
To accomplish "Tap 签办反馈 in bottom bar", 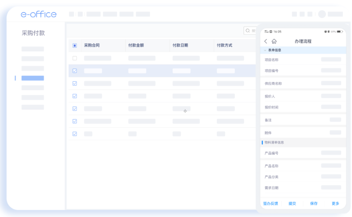I will pos(270,203).
